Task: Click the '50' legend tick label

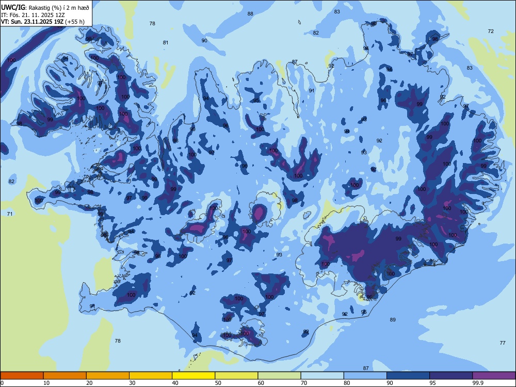Action: (218, 383)
